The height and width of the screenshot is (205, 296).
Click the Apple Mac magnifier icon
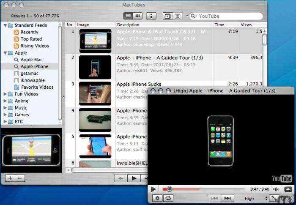coord(16,60)
